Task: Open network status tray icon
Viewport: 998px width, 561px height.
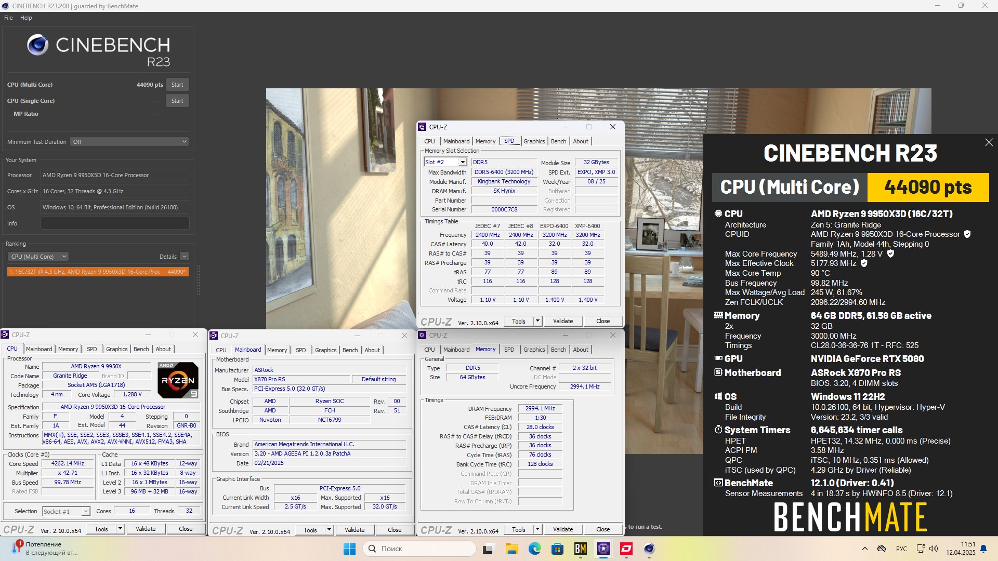Action: click(921, 549)
